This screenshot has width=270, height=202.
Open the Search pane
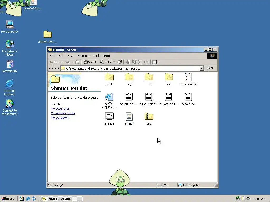click(90, 62)
